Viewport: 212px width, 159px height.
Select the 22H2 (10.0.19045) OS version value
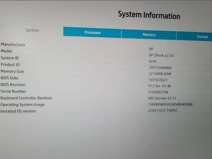tap(163, 110)
